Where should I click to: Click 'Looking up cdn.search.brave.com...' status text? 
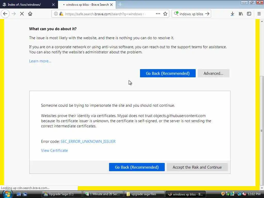click(25, 188)
